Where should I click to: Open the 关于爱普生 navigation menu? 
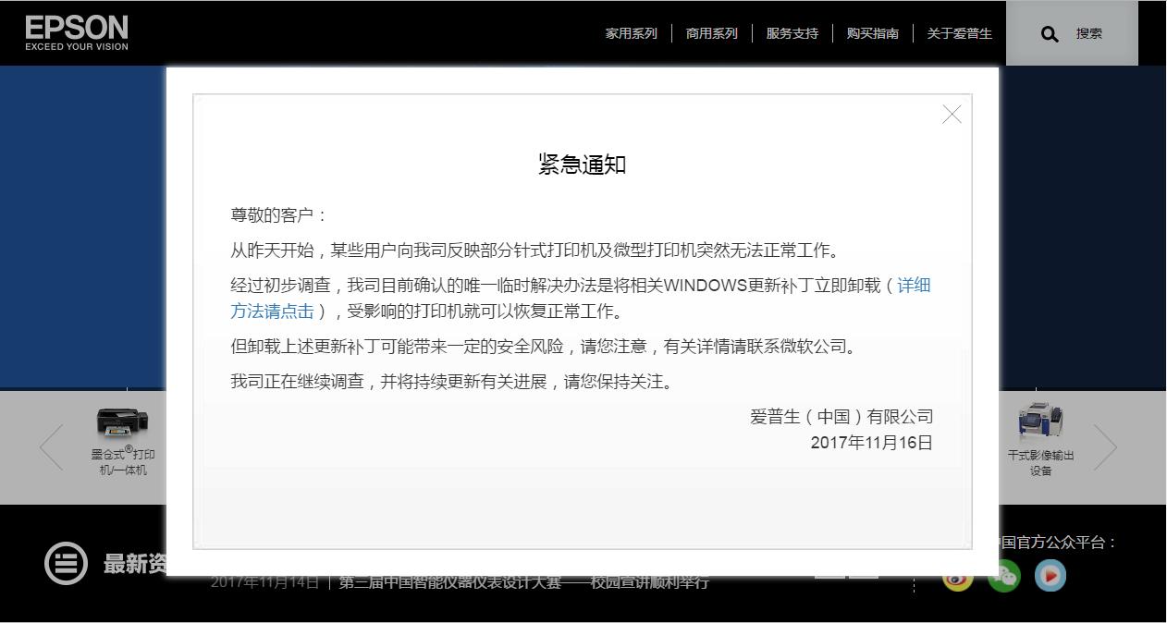959,33
